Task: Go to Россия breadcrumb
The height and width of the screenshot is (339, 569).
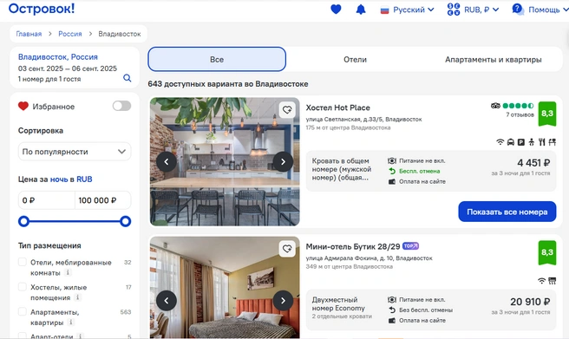Action: (x=70, y=34)
